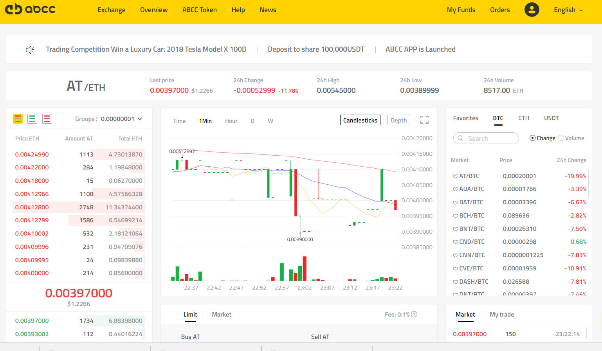Click the fee info question mark icon

click(414, 314)
